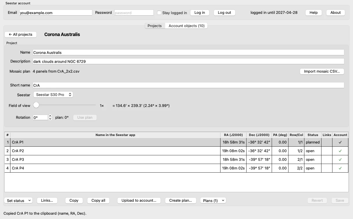Open the Links... dialog button
This screenshot has height=219, width=353.
click(47, 201)
